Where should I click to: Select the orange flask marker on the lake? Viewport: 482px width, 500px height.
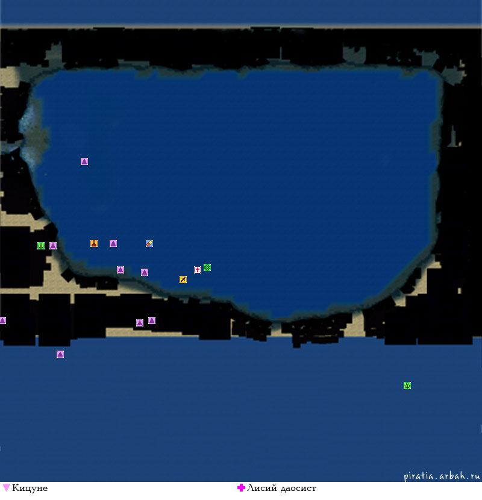(94, 243)
